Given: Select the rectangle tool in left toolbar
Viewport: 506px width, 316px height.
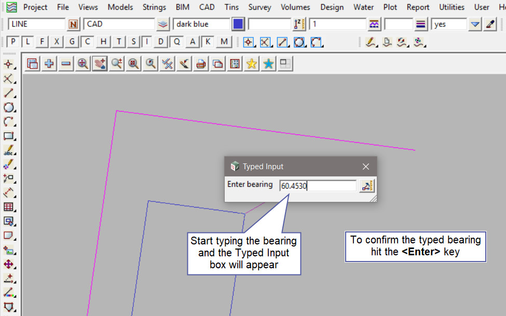Looking at the screenshot, I should tap(9, 136).
